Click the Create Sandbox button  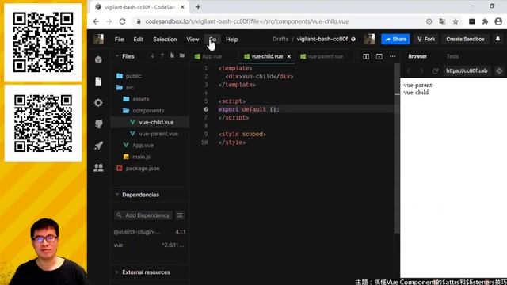pos(465,39)
